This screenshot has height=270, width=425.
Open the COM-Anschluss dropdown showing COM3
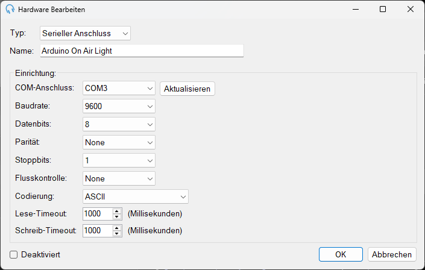119,88
